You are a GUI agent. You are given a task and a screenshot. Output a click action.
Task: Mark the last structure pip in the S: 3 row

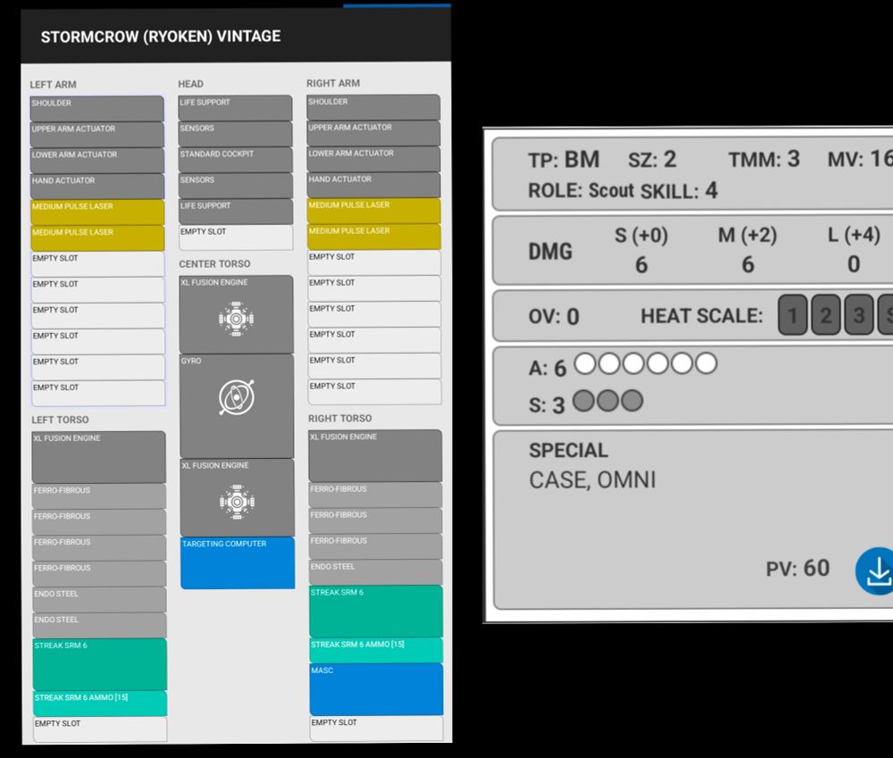pyautogui.click(x=632, y=400)
